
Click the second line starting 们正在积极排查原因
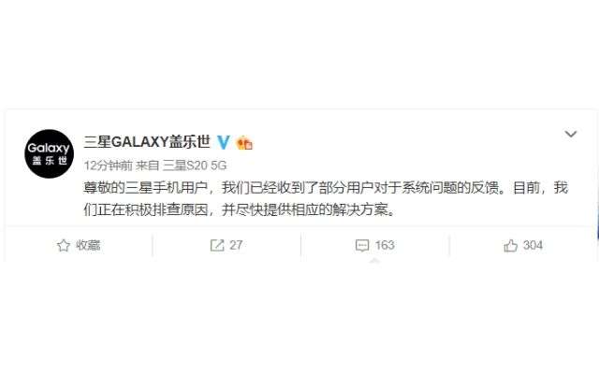tap(240, 209)
